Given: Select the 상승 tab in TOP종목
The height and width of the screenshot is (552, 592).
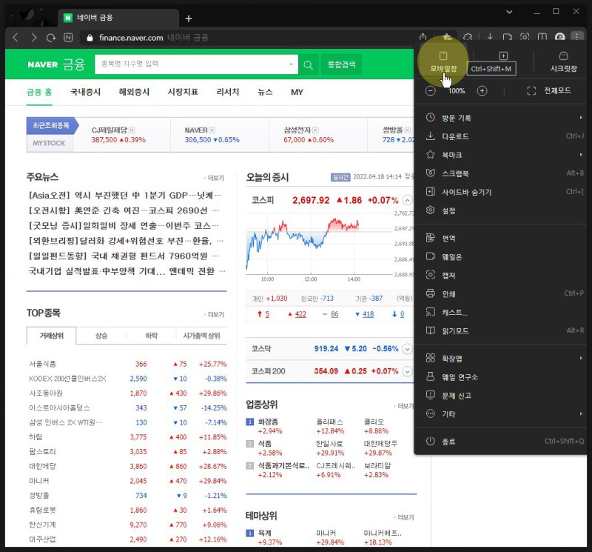Looking at the screenshot, I should [101, 336].
